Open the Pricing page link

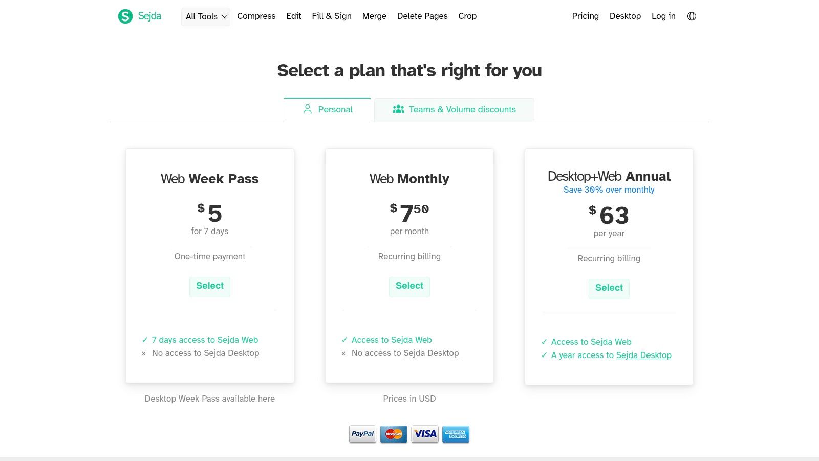click(585, 16)
